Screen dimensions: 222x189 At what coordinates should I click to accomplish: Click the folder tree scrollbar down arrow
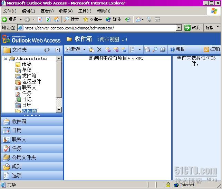59,110
